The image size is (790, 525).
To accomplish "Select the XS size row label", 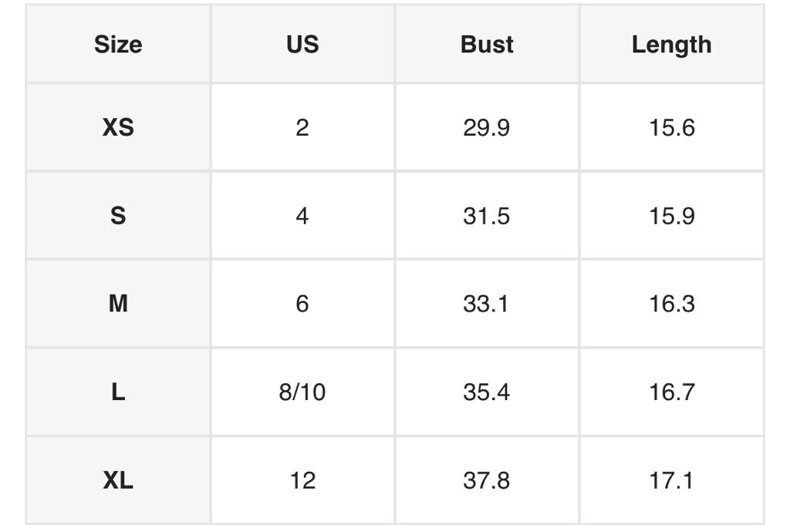I will [x=118, y=127].
